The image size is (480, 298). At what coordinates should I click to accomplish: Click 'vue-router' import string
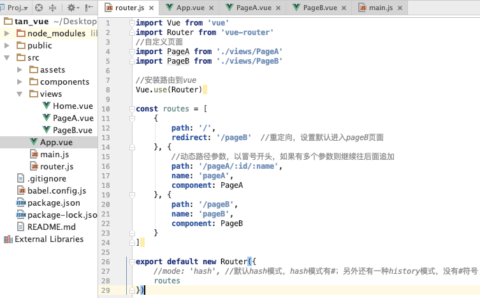[247, 32]
